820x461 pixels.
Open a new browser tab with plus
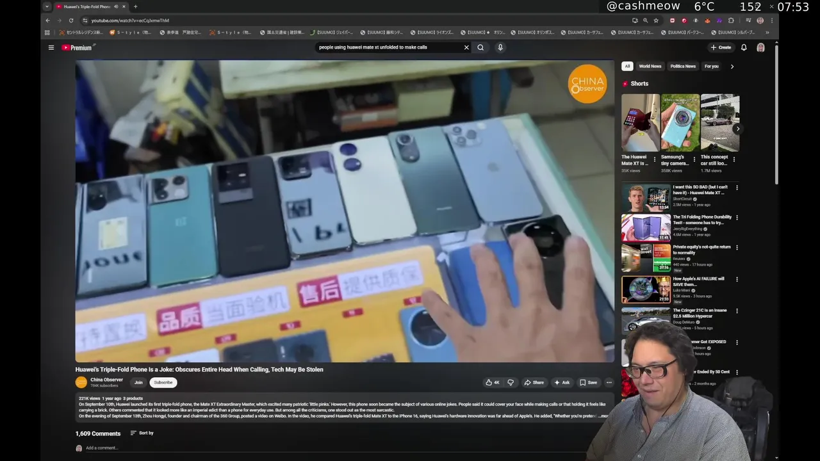(x=135, y=6)
